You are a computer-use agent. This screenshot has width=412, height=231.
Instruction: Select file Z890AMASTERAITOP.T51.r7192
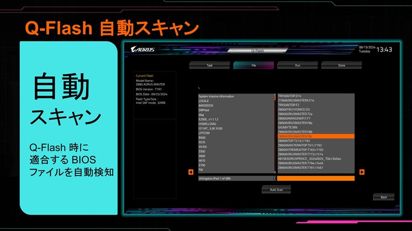(300, 145)
